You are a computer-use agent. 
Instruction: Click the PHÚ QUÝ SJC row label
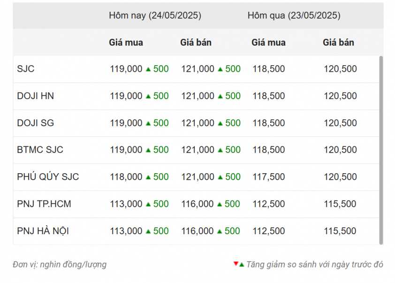(48, 177)
